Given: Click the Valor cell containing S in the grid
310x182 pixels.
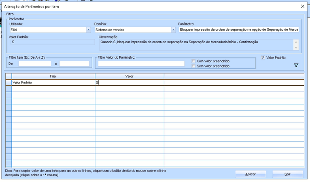Looking at the screenshot, I should point(129,83).
